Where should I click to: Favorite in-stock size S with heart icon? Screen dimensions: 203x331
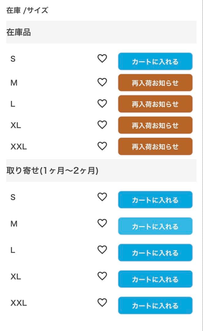click(102, 58)
